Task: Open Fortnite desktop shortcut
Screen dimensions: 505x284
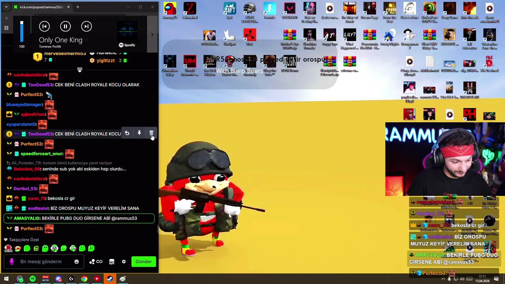Action: click(270, 11)
